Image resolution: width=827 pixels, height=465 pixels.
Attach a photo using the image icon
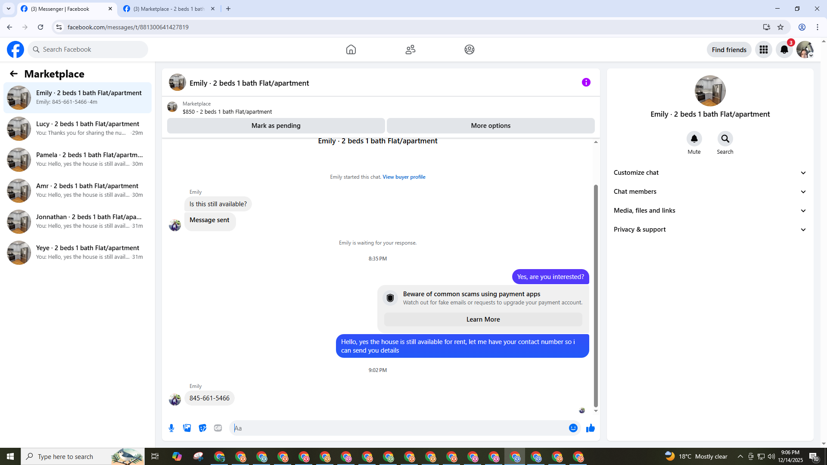[187, 428]
